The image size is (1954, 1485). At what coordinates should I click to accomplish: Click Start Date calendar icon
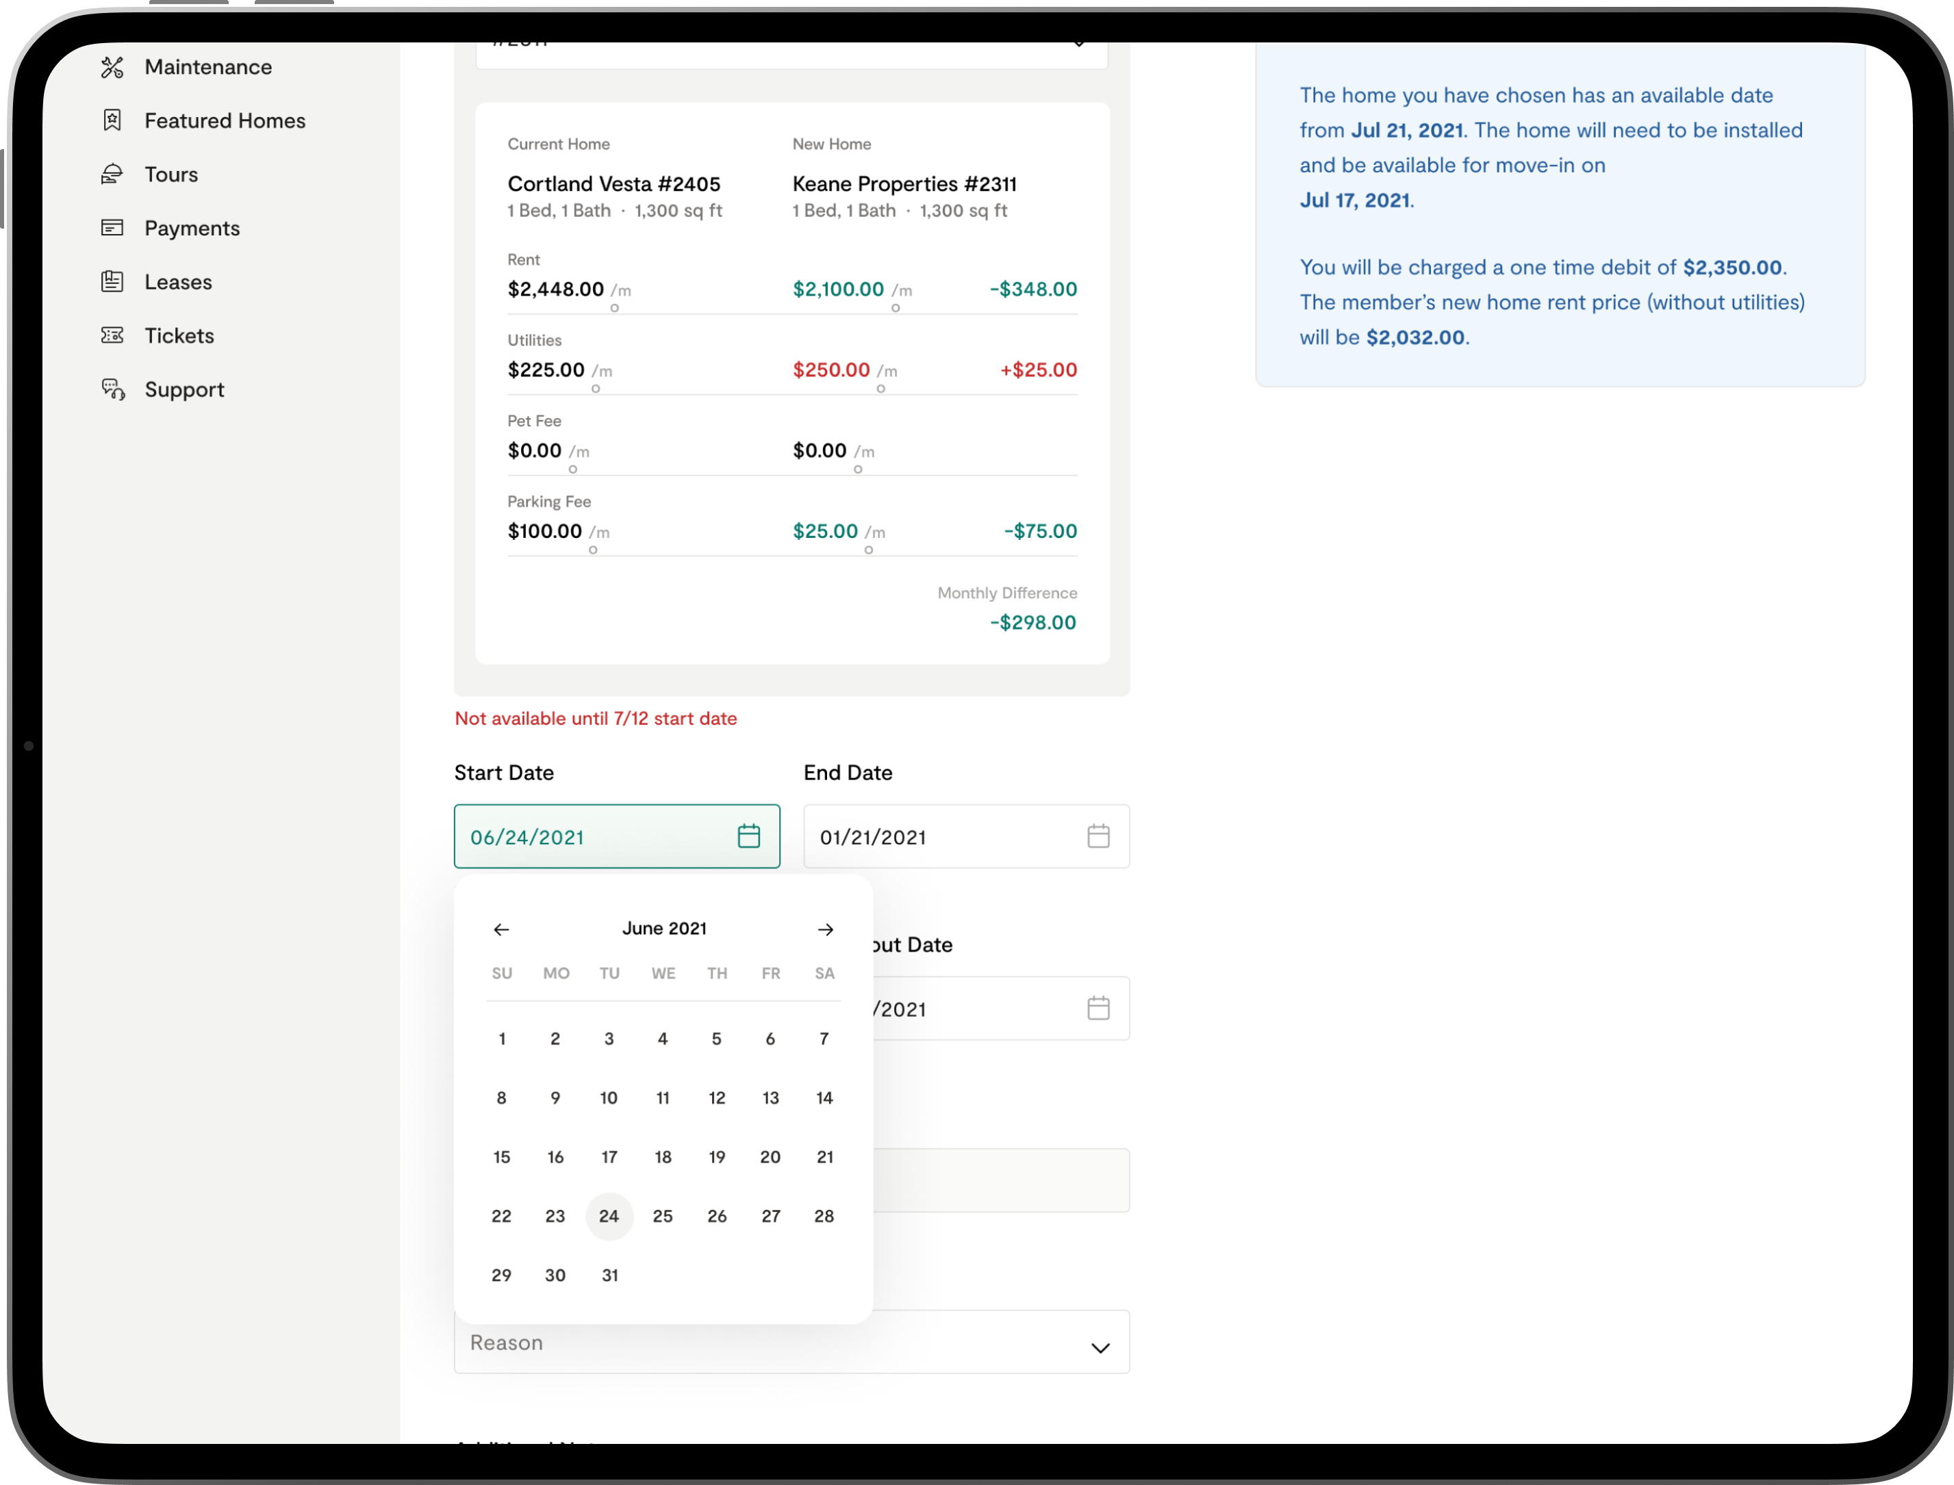[x=748, y=836]
